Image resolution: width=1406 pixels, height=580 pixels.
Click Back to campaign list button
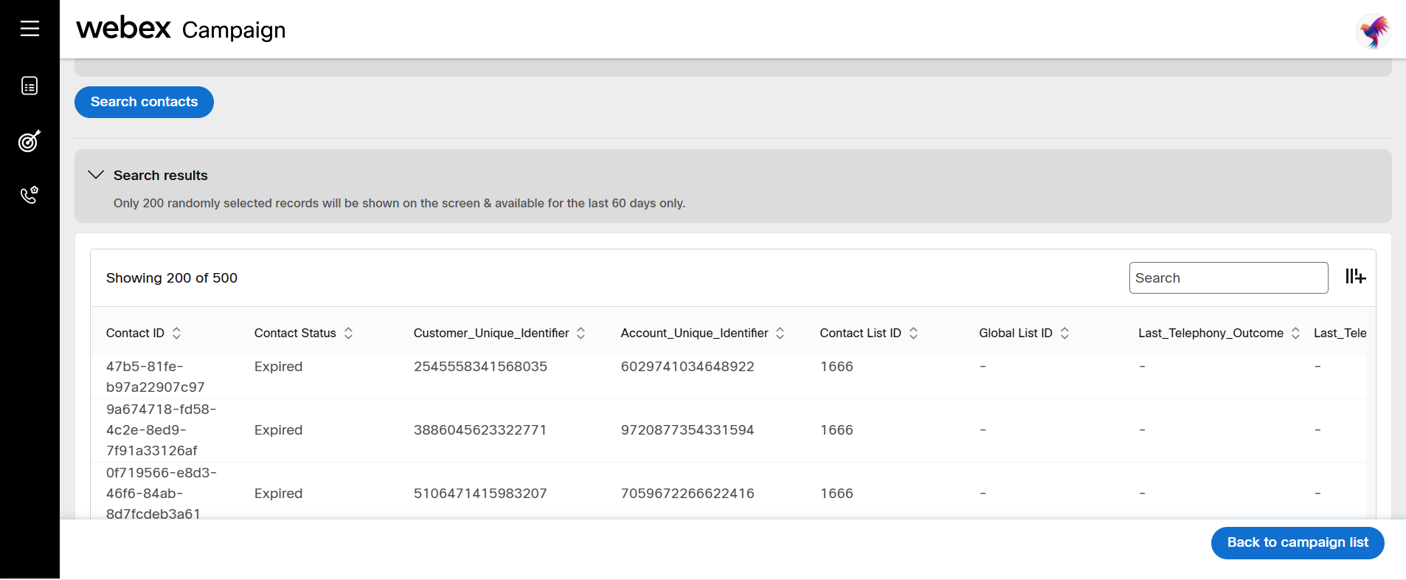(x=1298, y=542)
